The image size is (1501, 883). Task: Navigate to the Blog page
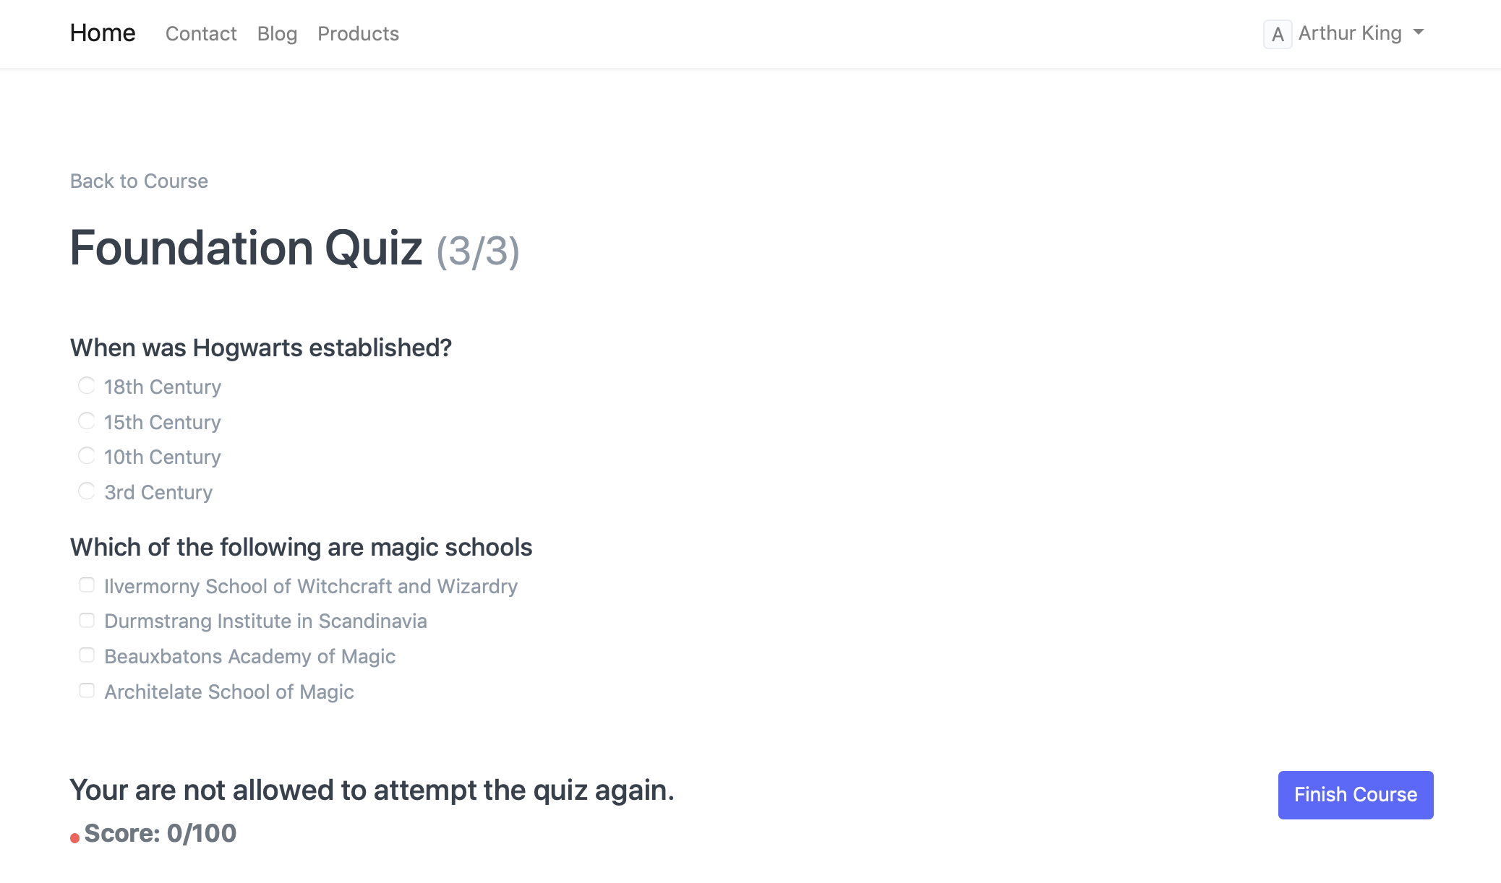277,34
